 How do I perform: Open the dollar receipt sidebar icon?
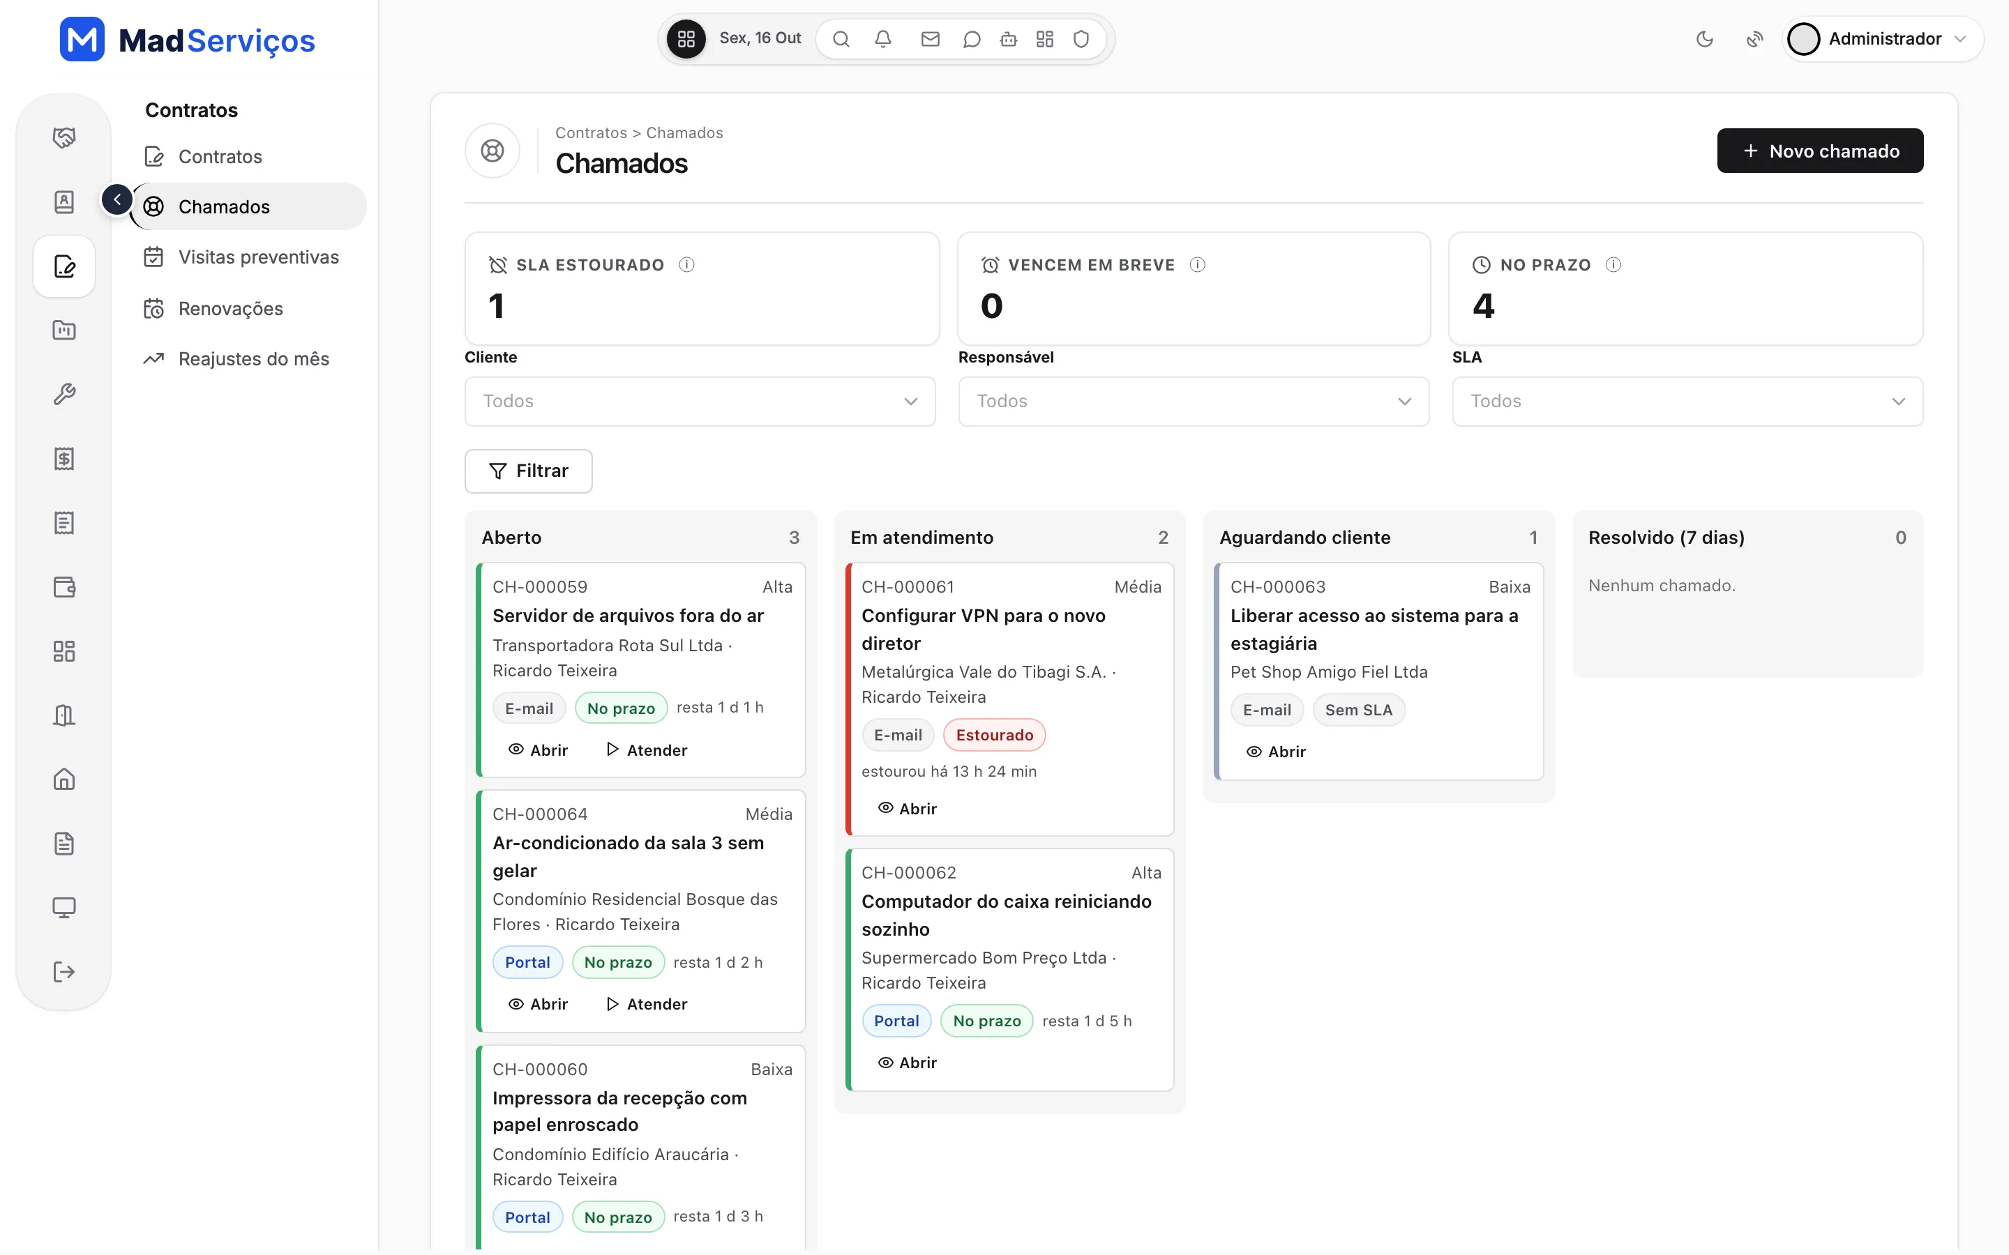pyautogui.click(x=64, y=458)
